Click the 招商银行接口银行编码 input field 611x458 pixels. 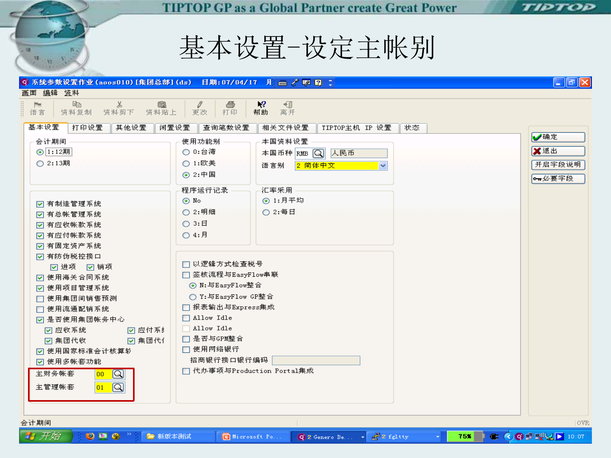(x=316, y=360)
